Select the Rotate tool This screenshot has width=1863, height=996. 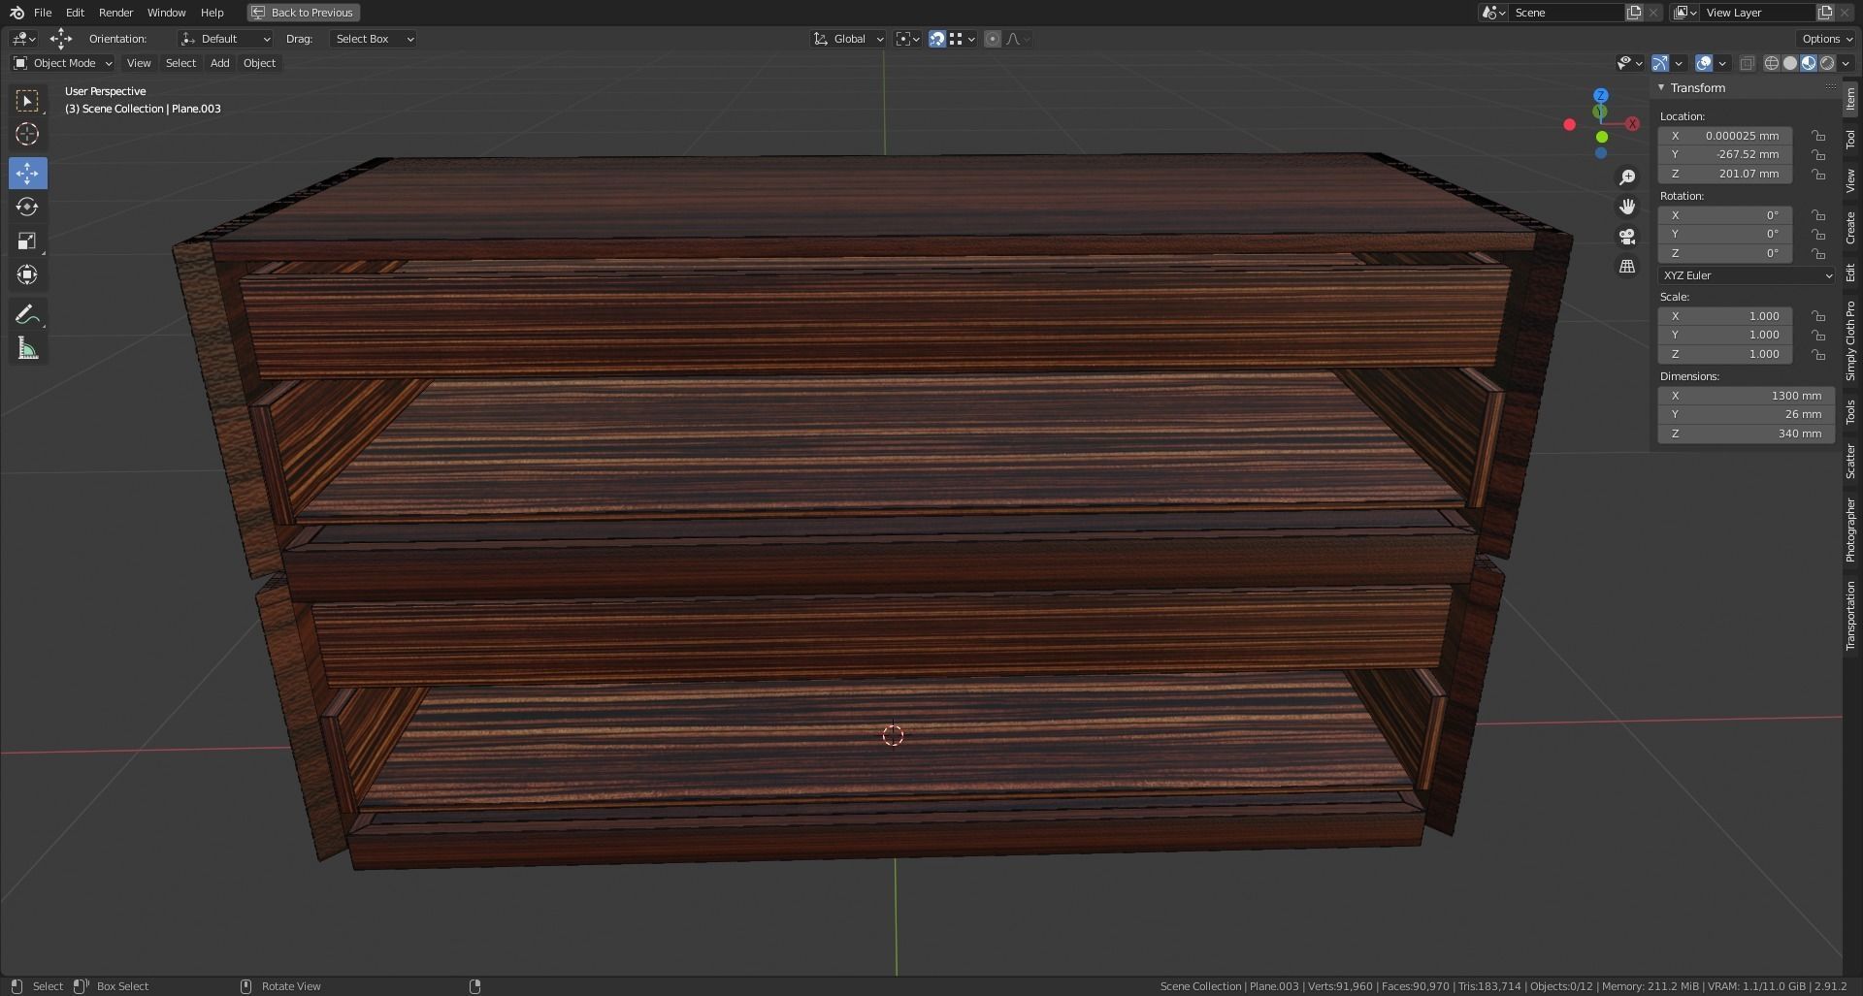27,207
